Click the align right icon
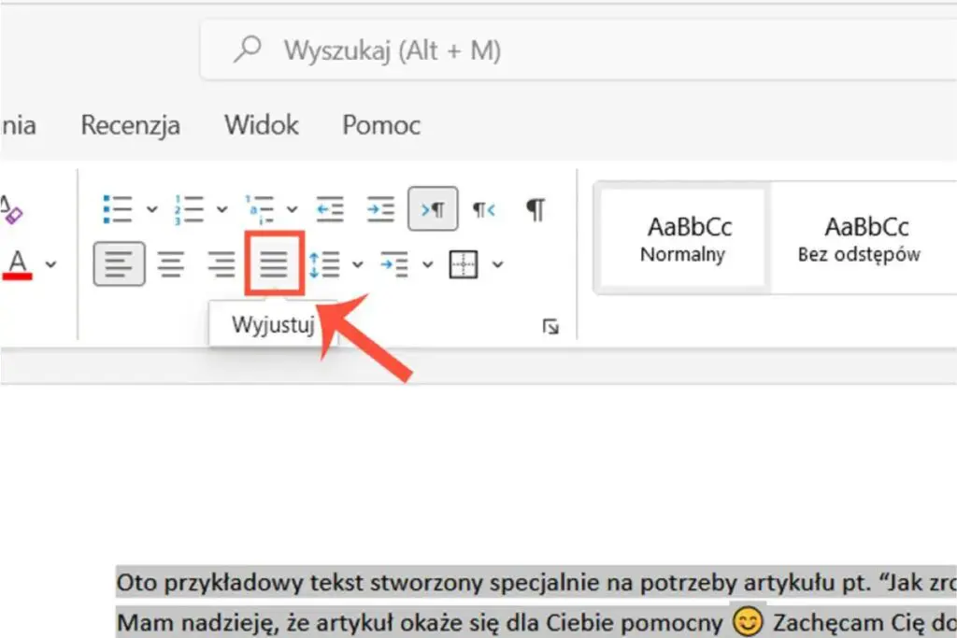The width and height of the screenshot is (957, 638). pos(221,264)
